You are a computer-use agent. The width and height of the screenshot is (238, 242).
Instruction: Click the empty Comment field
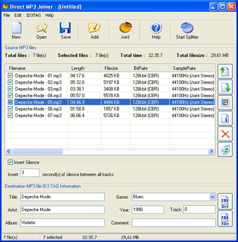point(174,223)
